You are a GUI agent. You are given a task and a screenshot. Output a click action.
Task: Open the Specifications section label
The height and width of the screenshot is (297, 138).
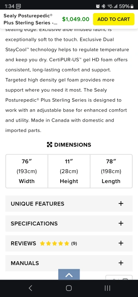(34, 224)
